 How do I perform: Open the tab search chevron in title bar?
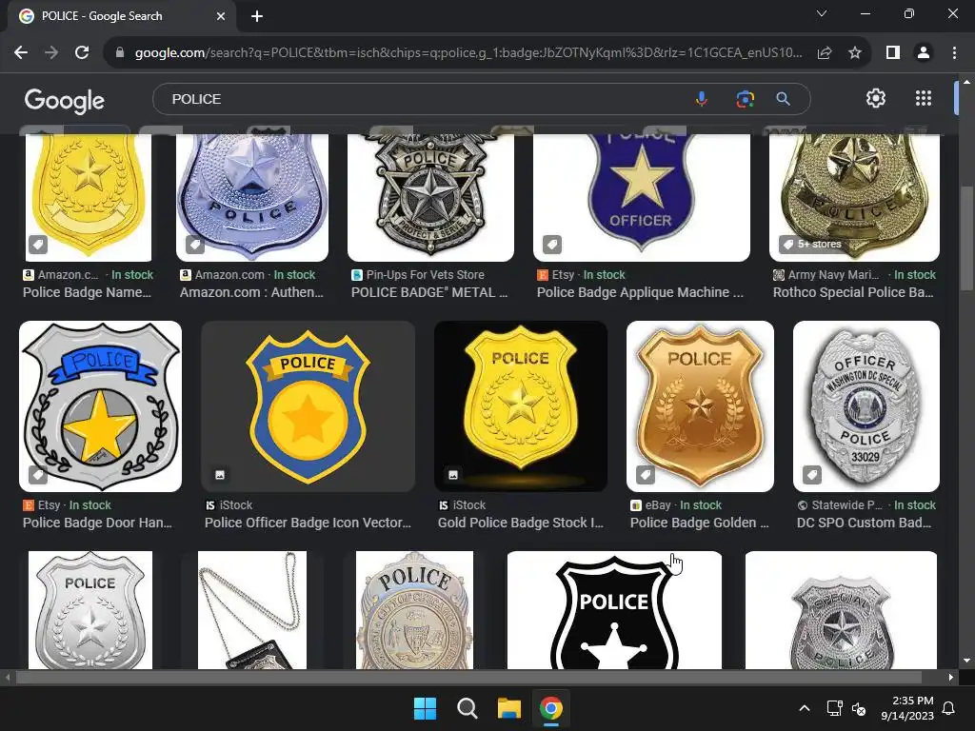click(x=822, y=13)
